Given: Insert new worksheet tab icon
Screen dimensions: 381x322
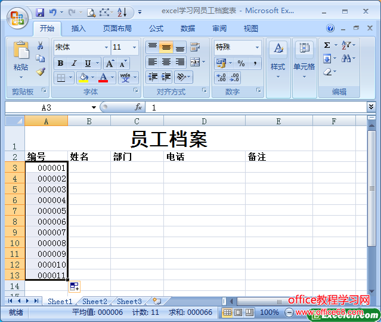Looking at the screenshot, I should [157, 301].
